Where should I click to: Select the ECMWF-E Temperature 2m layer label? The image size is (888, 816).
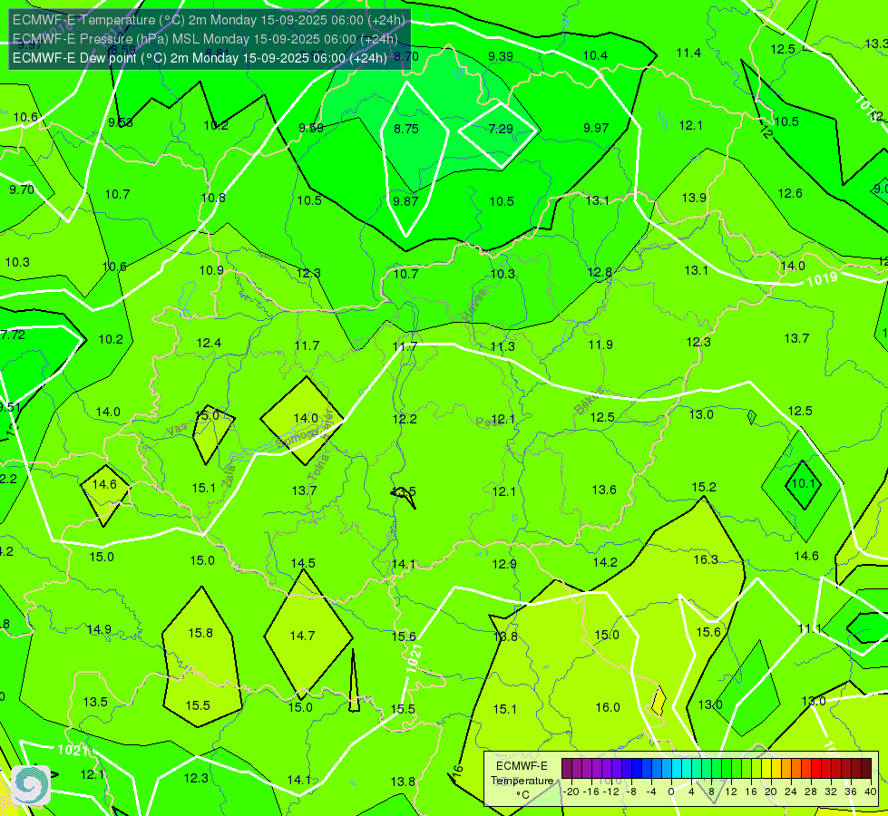(x=209, y=20)
